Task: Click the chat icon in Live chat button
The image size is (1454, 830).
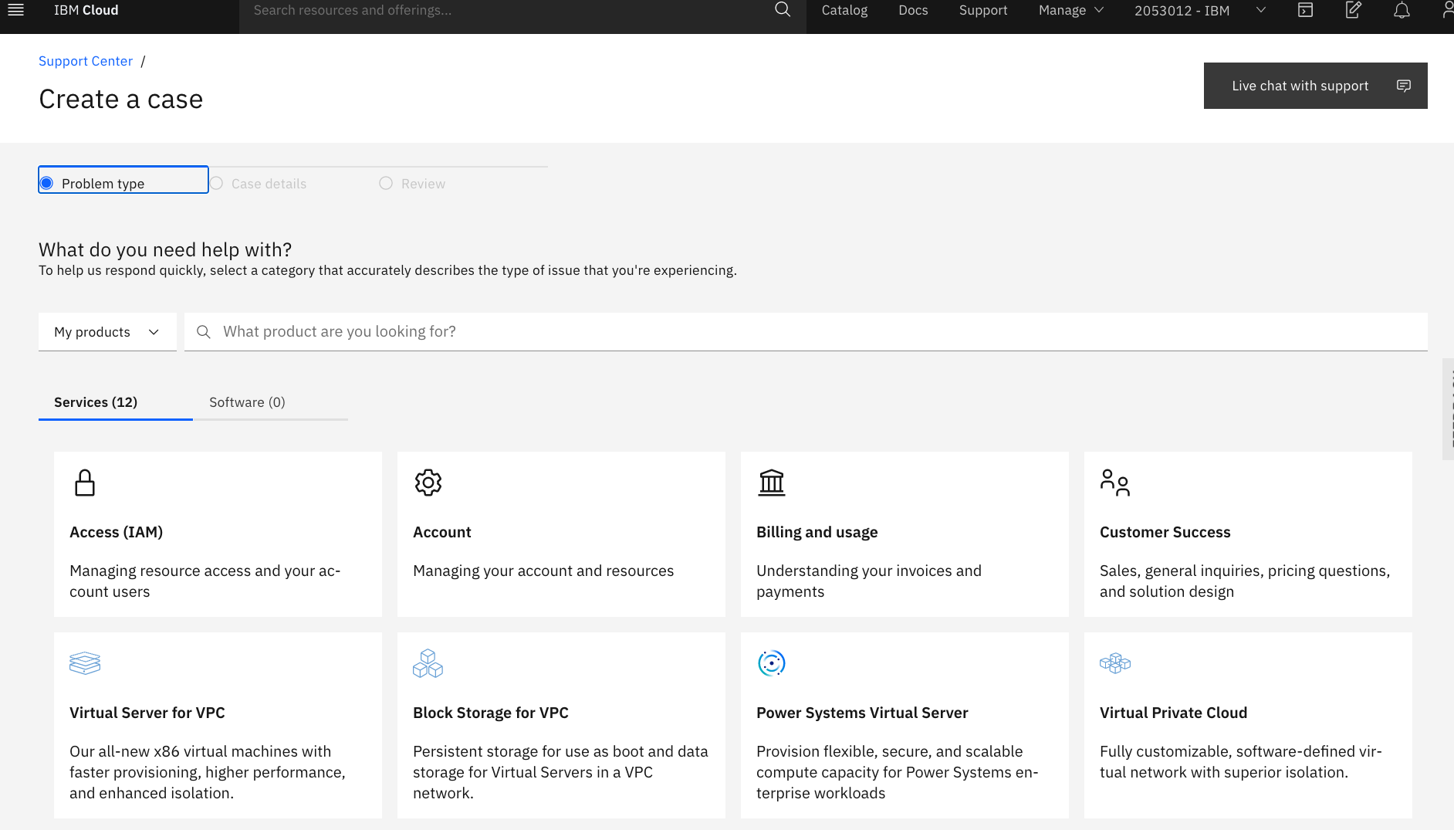Action: pos(1404,86)
